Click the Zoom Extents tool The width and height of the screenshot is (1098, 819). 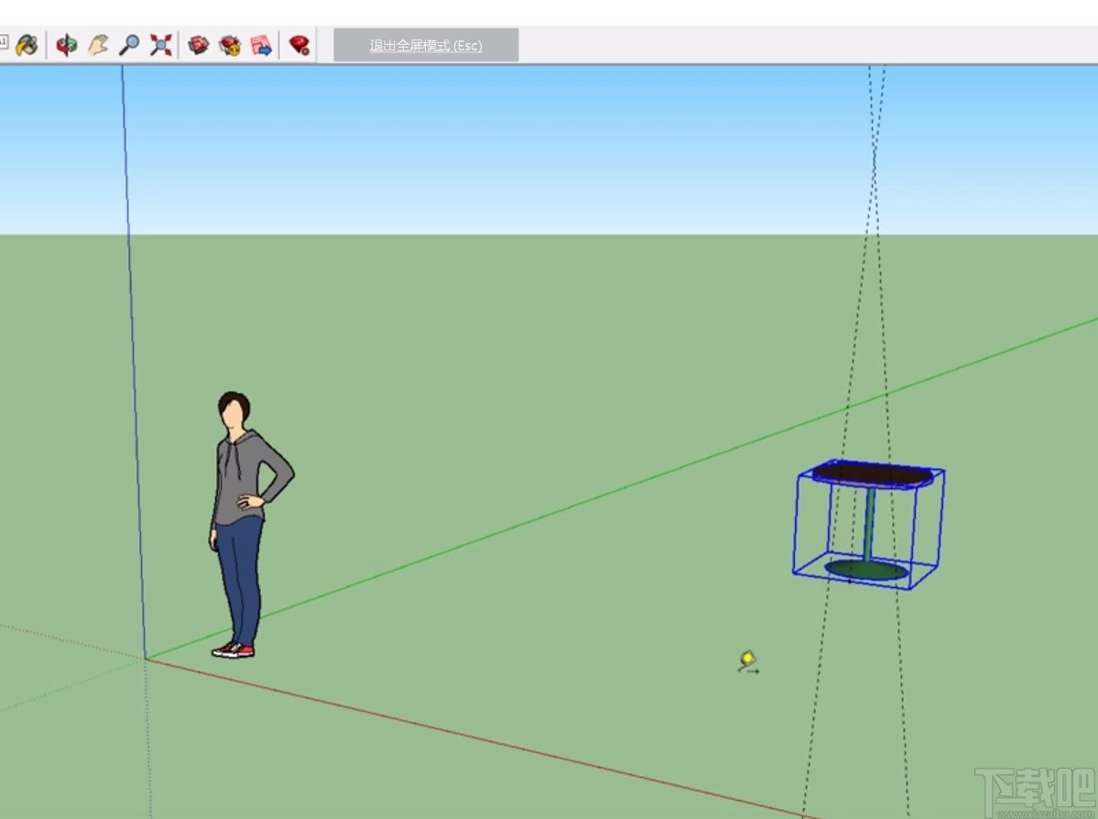(161, 44)
